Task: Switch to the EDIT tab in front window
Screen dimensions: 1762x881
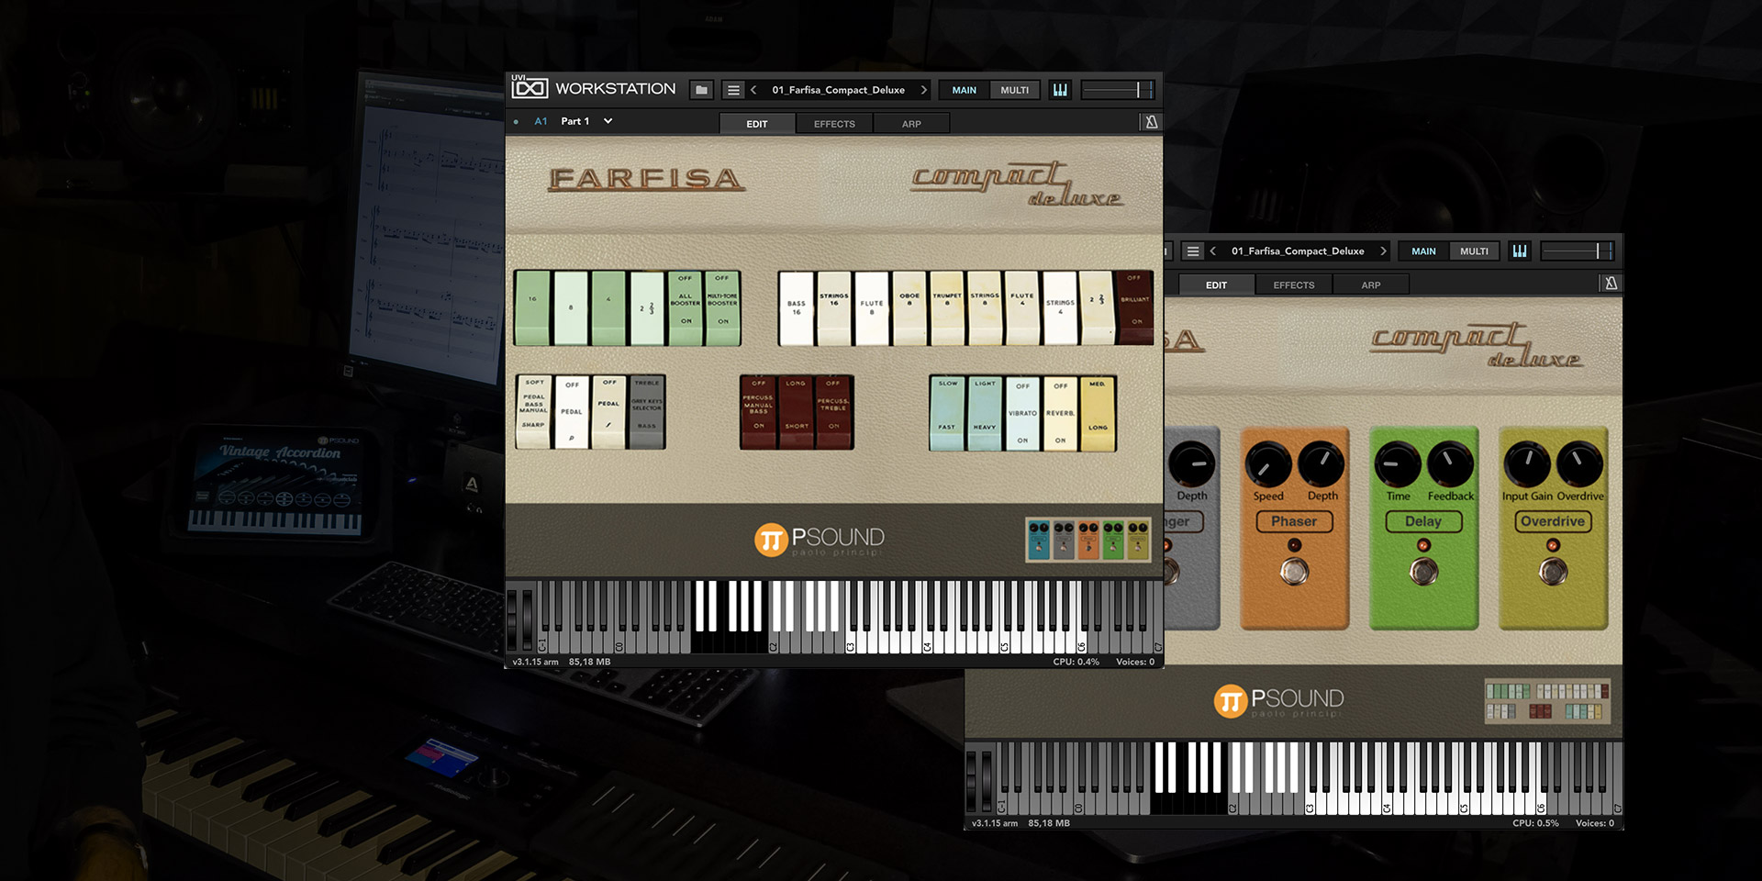Action: coord(757,124)
